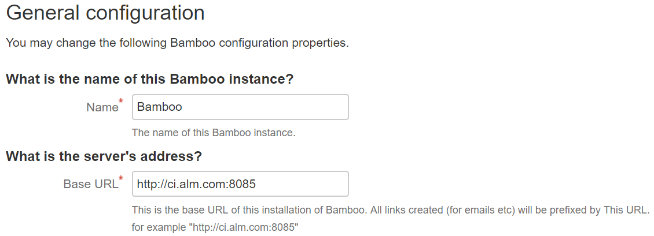Click the example URL line under Base URL

[215, 227]
